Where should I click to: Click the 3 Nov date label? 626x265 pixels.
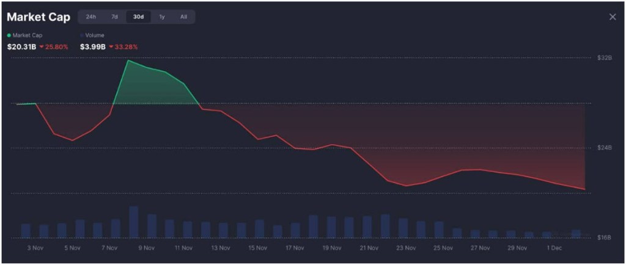click(x=35, y=248)
